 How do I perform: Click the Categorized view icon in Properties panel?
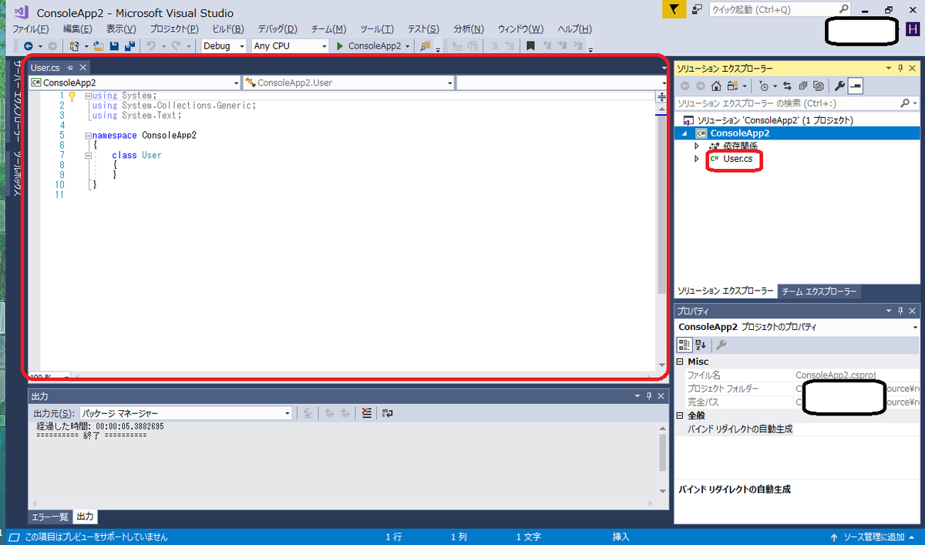684,345
